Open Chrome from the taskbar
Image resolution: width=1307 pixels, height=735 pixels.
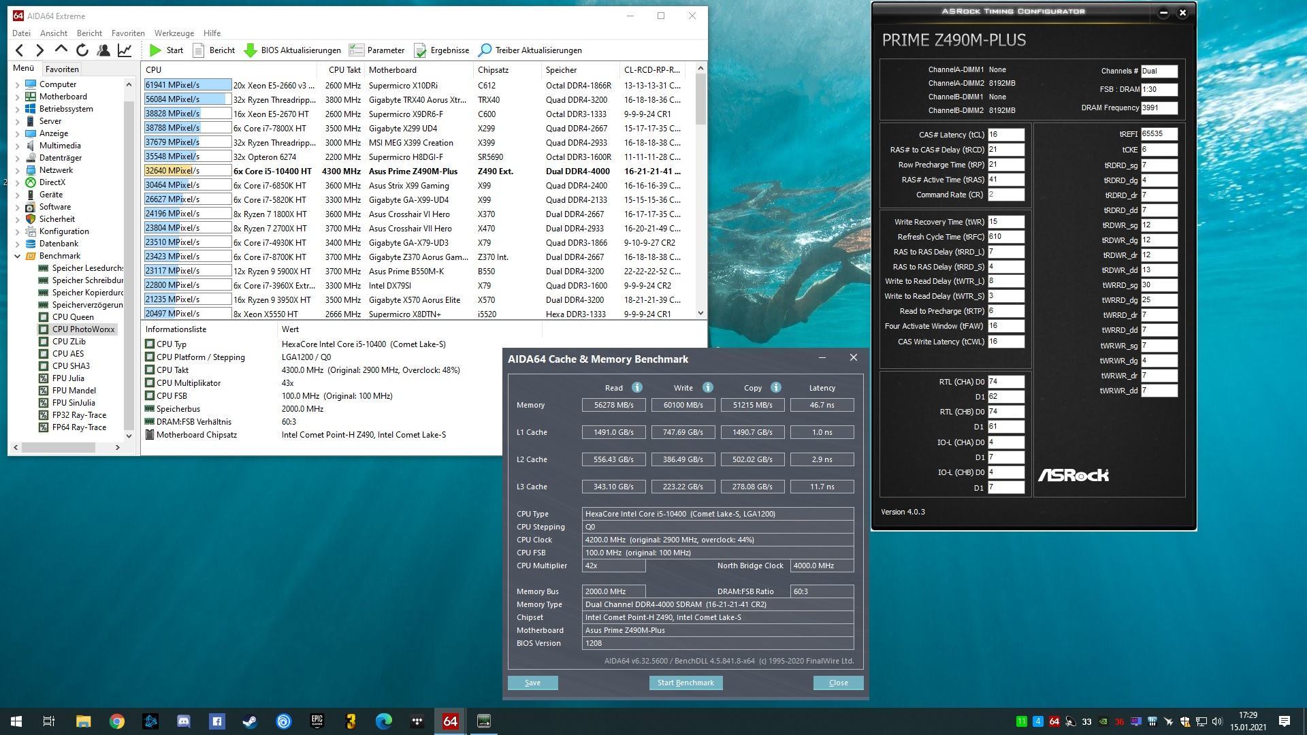(x=117, y=721)
